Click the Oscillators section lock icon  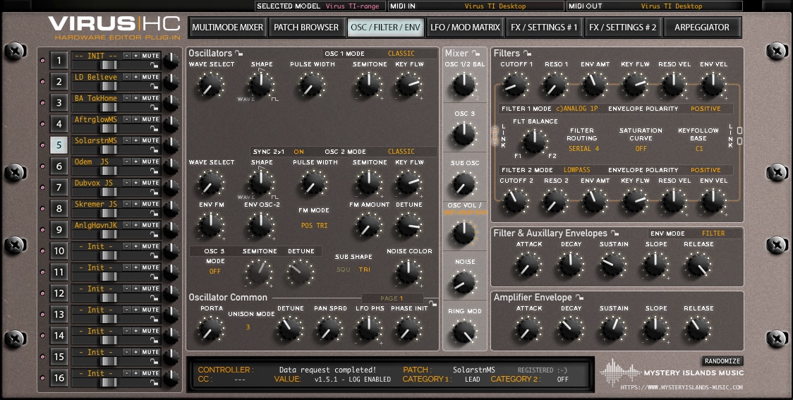pos(238,54)
